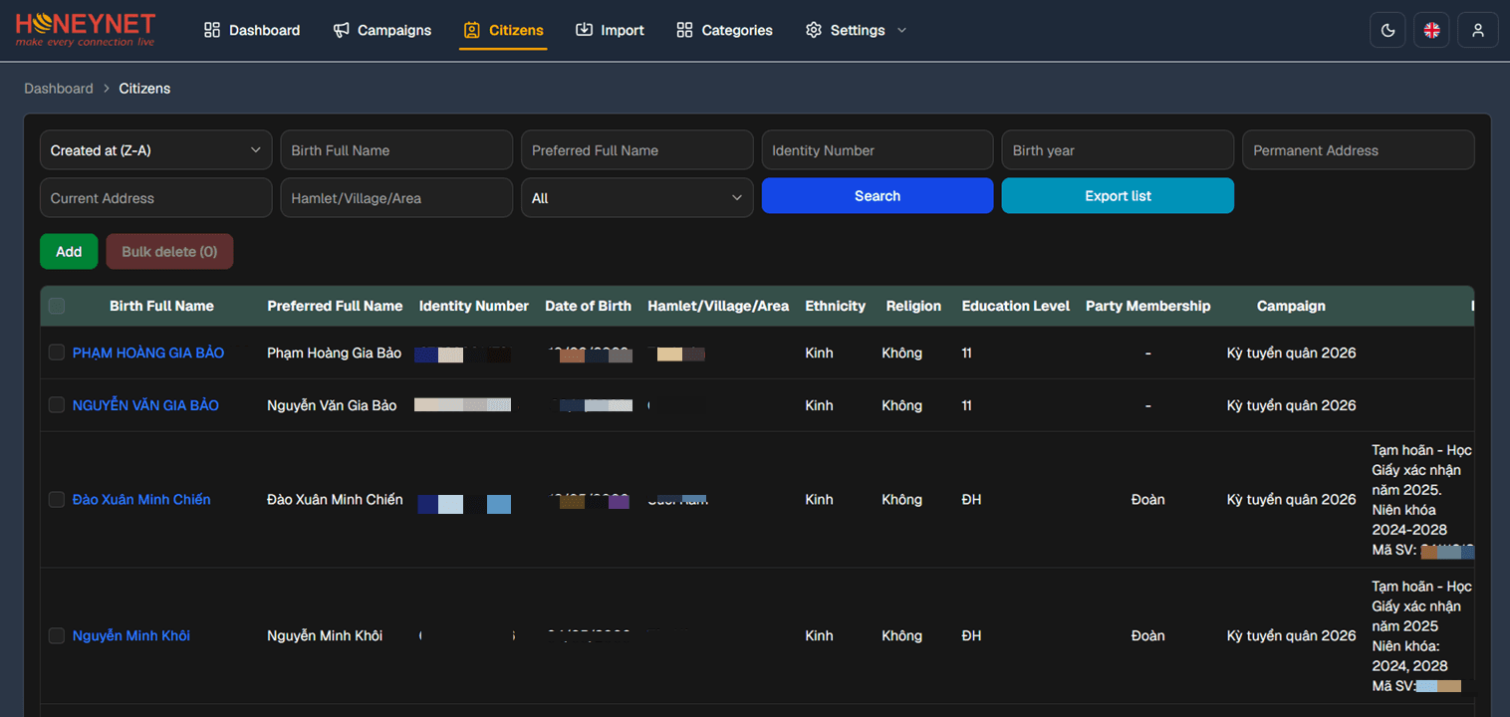Screen dimensions: 1510x717
Task: Click the Import download icon
Action: (x=584, y=30)
